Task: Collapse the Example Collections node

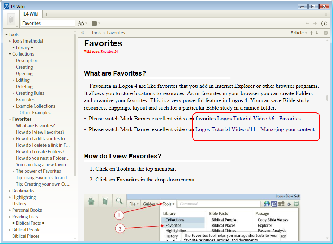Action: click(14, 106)
